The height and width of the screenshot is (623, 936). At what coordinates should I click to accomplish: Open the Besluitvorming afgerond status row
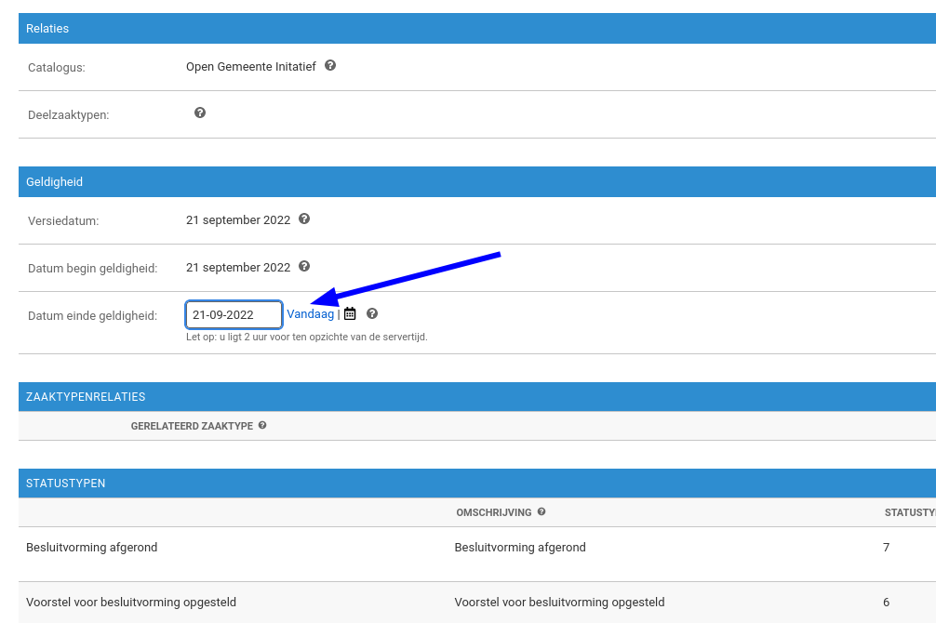coord(91,547)
